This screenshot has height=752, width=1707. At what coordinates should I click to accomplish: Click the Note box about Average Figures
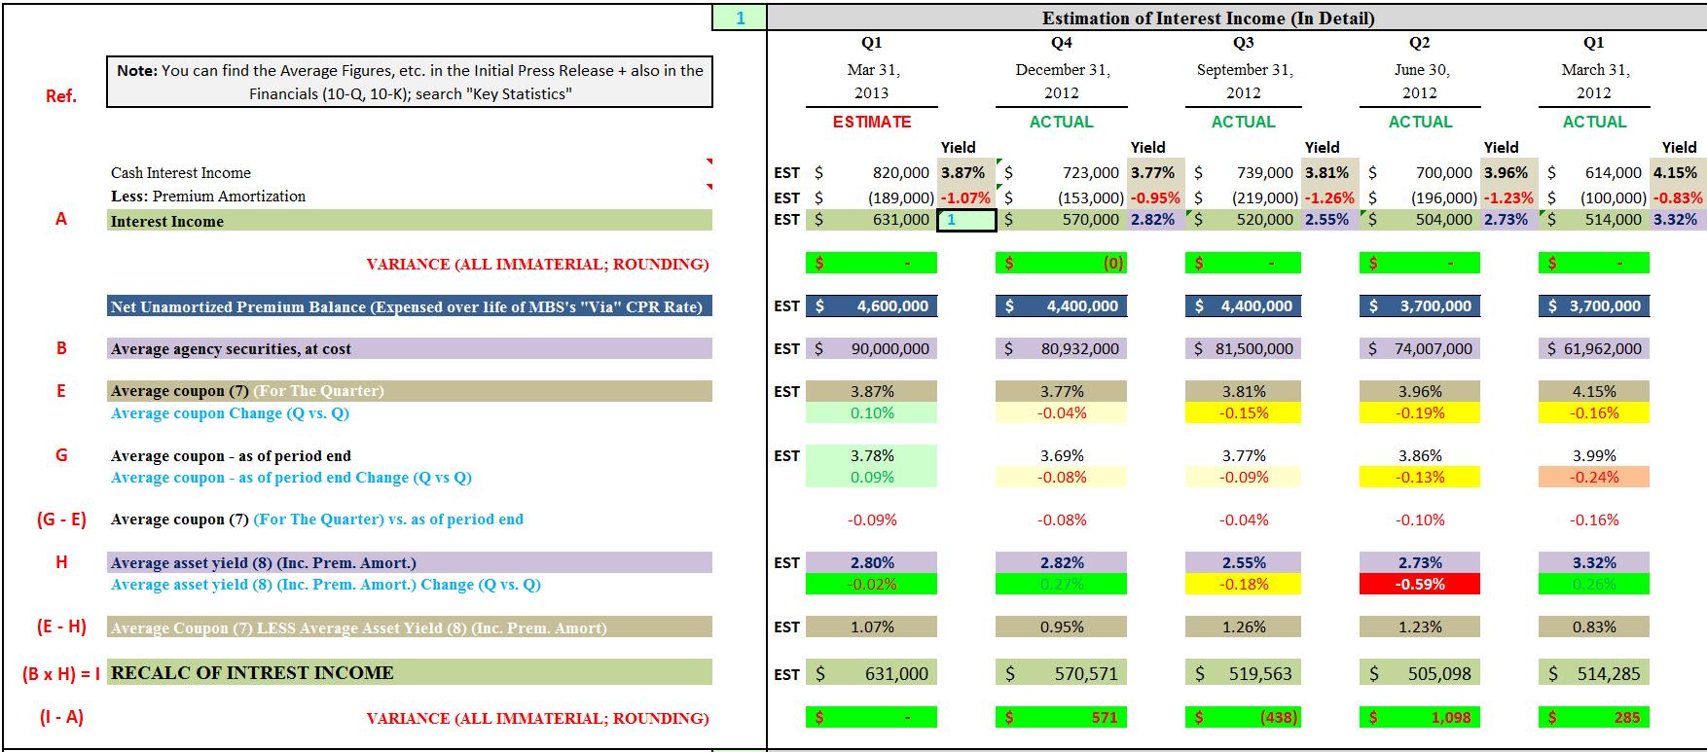410,82
